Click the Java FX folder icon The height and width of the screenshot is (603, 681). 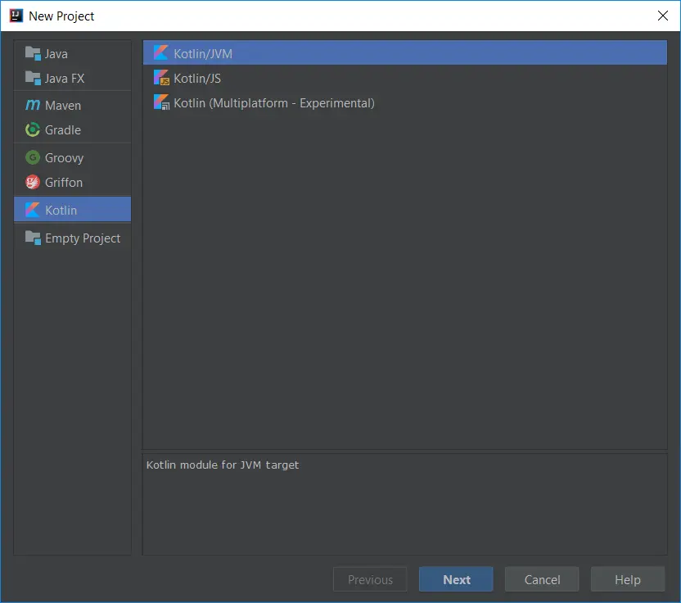click(x=33, y=79)
